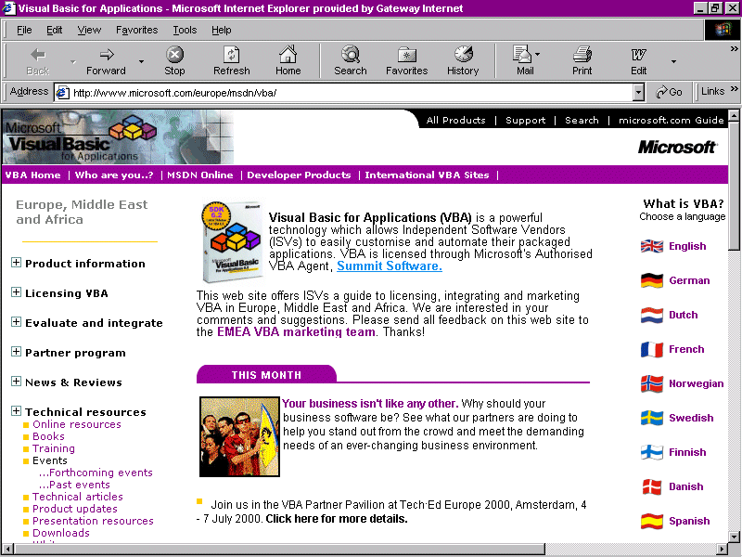
Task: Click here for more details link
Action: click(x=337, y=519)
